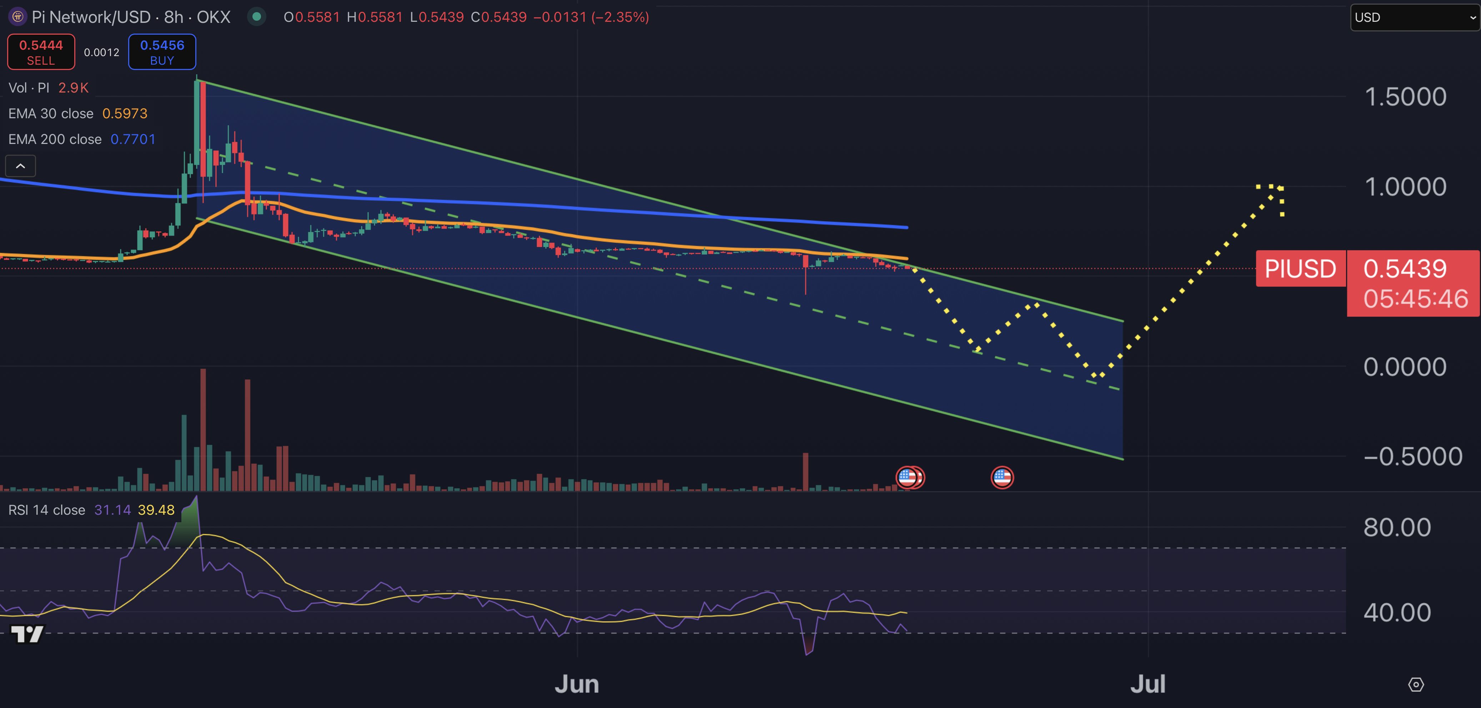
Task: Select the EMA 30 close indicator legend
Action: point(51,114)
